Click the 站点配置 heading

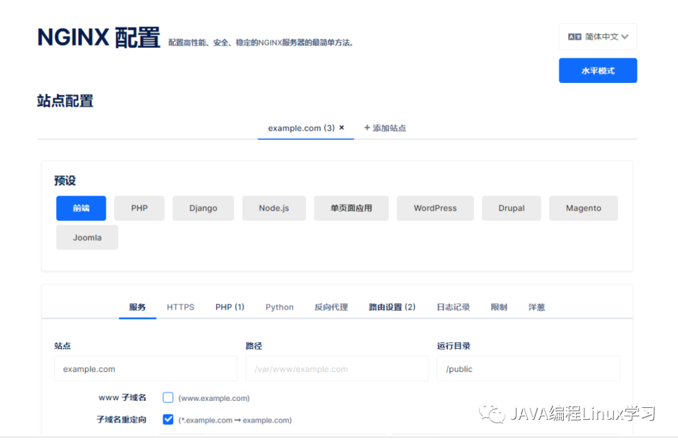tap(65, 101)
